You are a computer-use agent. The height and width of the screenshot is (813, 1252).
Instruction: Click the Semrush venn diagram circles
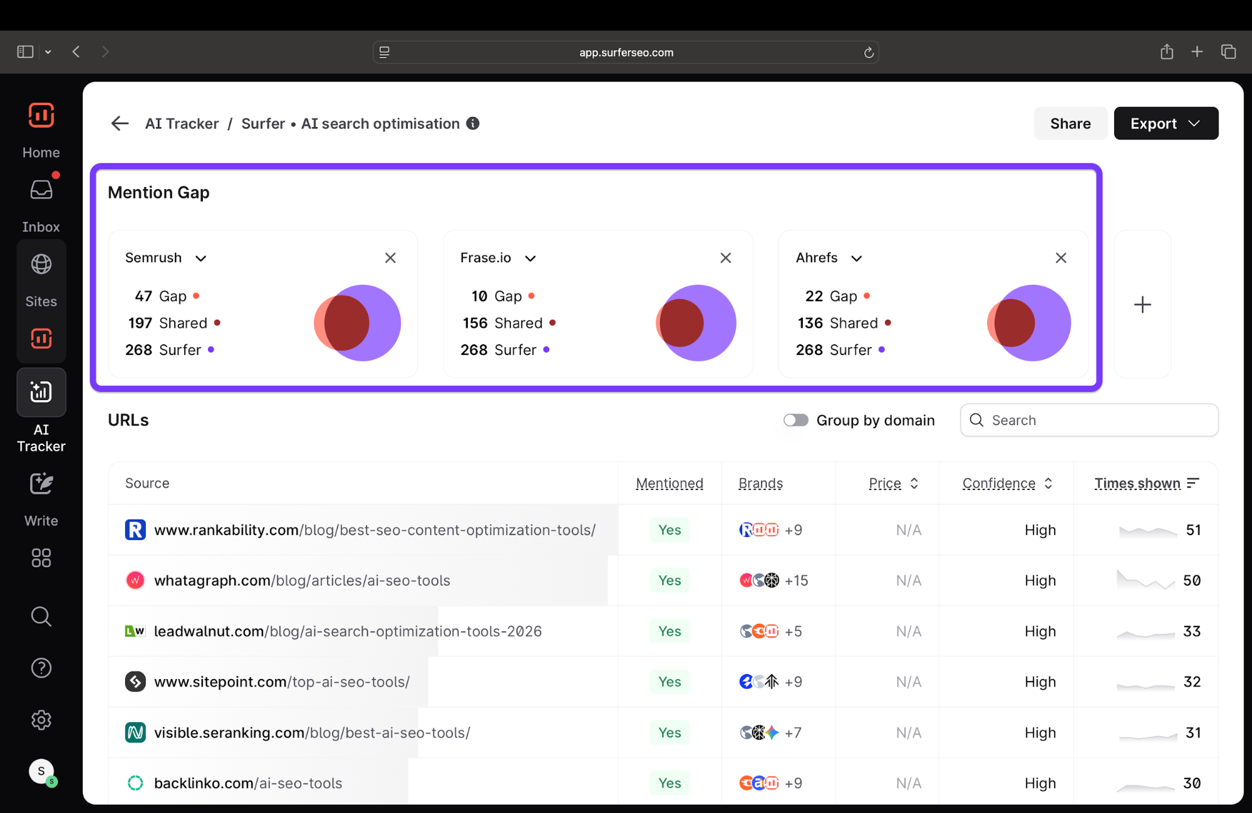[357, 323]
